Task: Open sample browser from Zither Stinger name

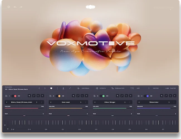Action: [110, 102]
